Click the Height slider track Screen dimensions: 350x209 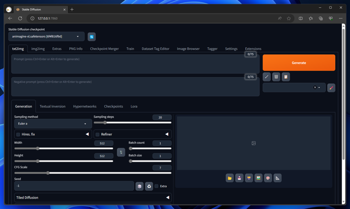(63, 161)
